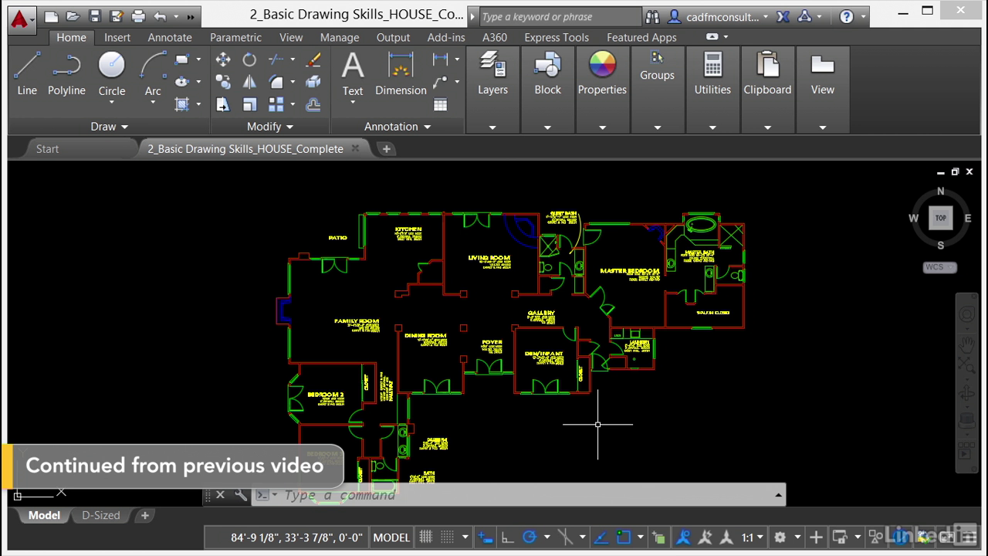Toggle isometric drafting in status bar

(565, 537)
